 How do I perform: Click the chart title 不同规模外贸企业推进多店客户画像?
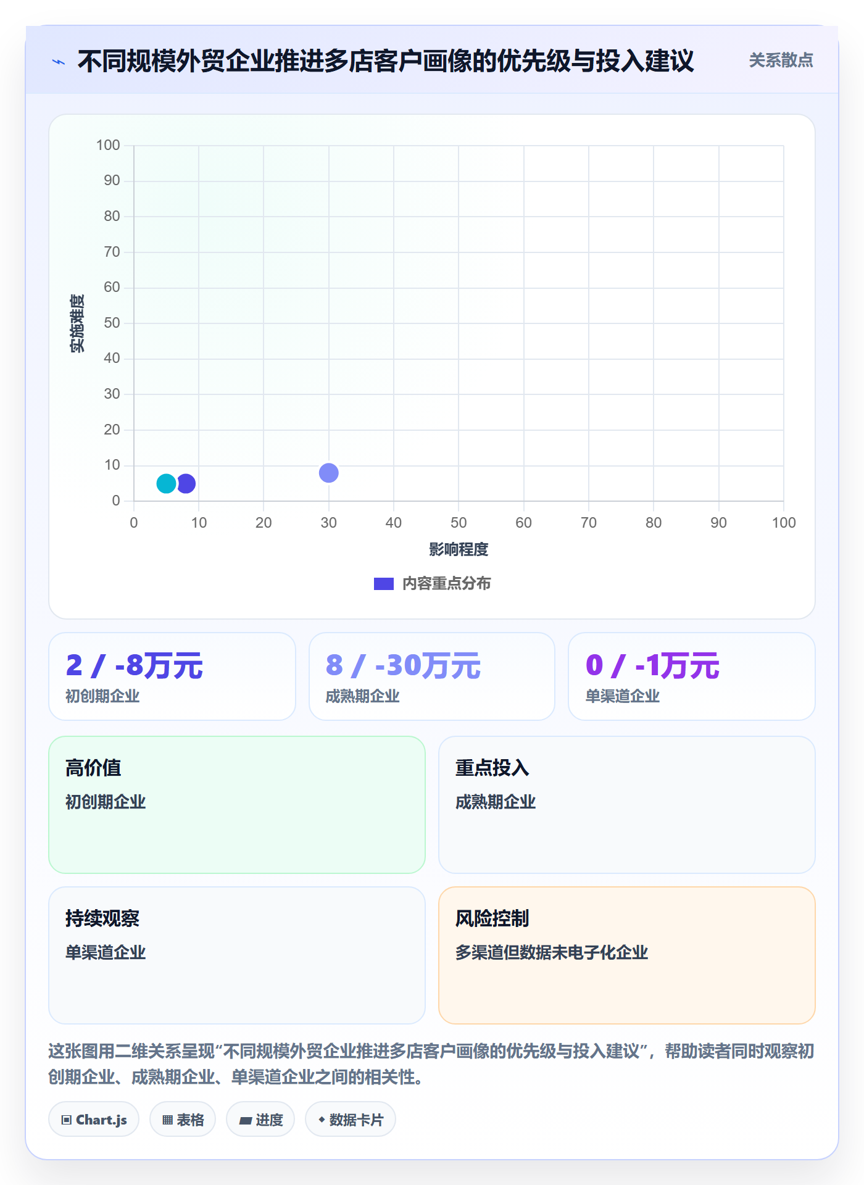386,61
